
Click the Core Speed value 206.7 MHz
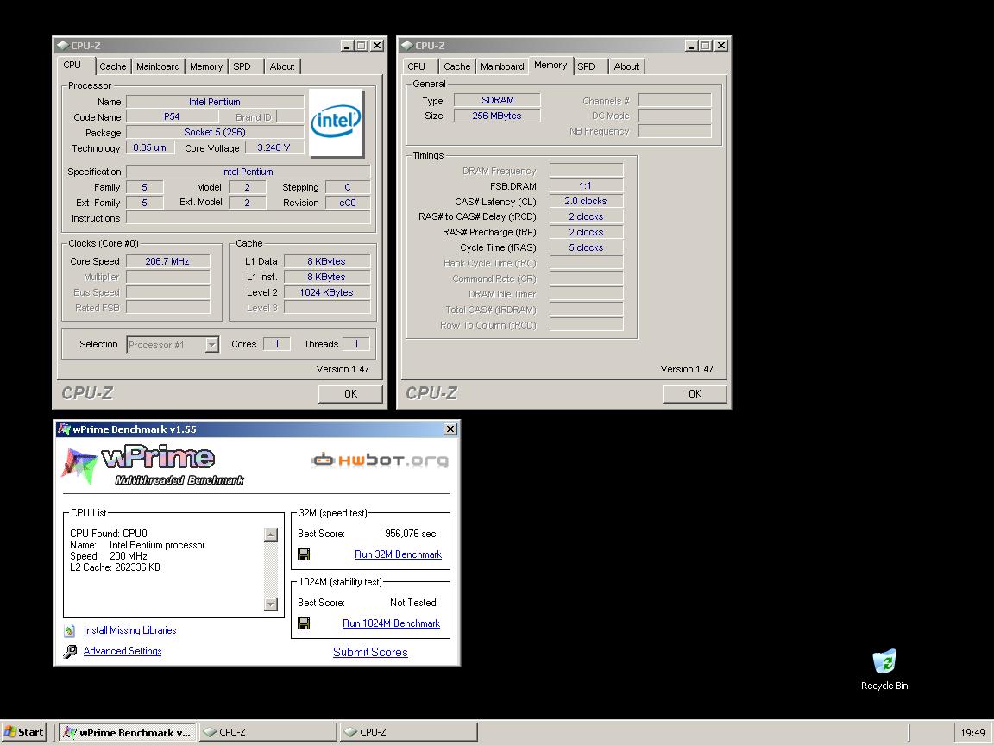coord(167,261)
